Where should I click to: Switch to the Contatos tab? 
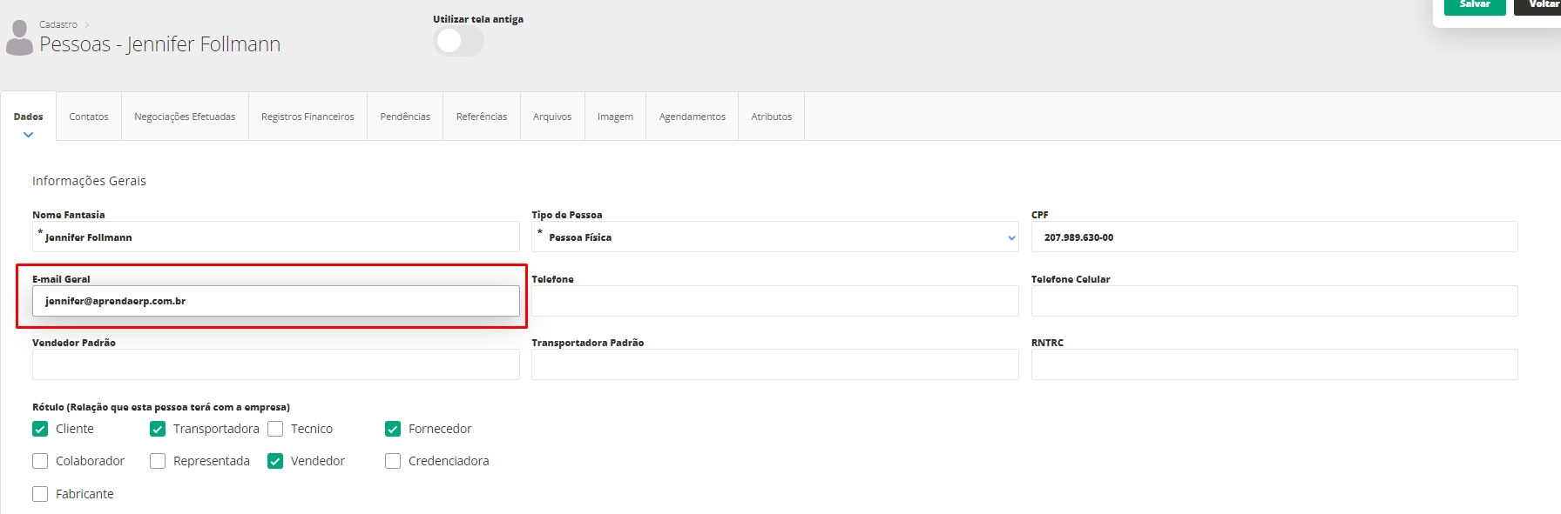[x=89, y=117]
